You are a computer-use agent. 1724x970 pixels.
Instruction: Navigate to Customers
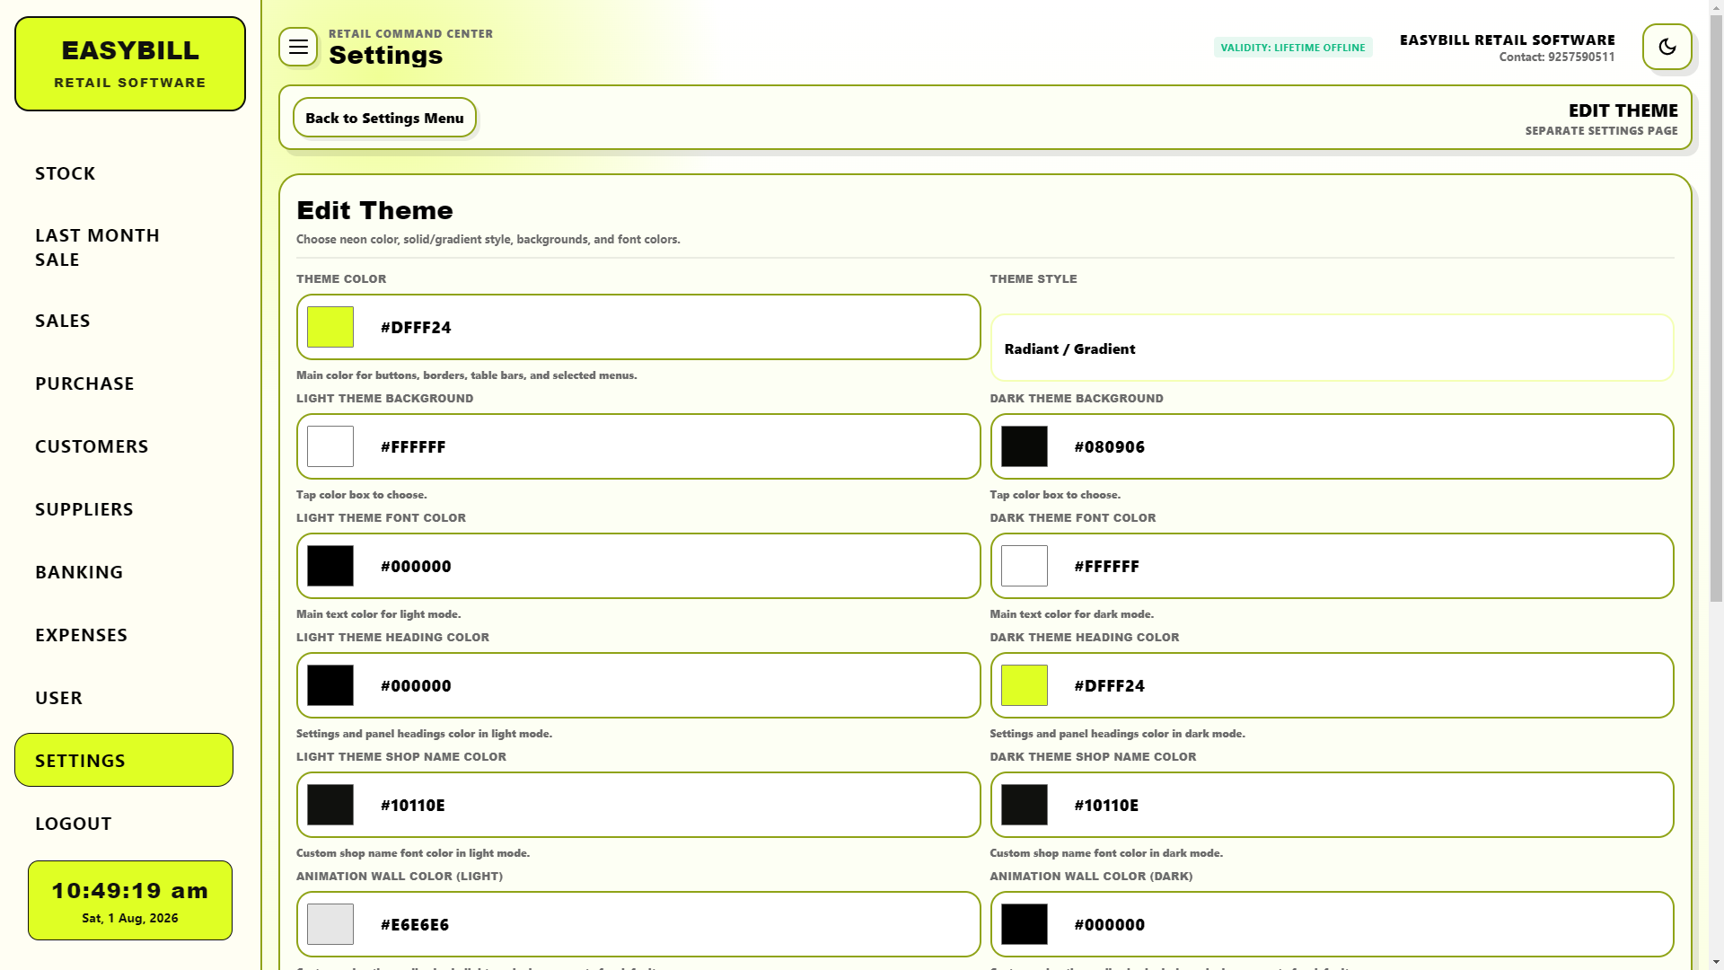[x=124, y=446]
